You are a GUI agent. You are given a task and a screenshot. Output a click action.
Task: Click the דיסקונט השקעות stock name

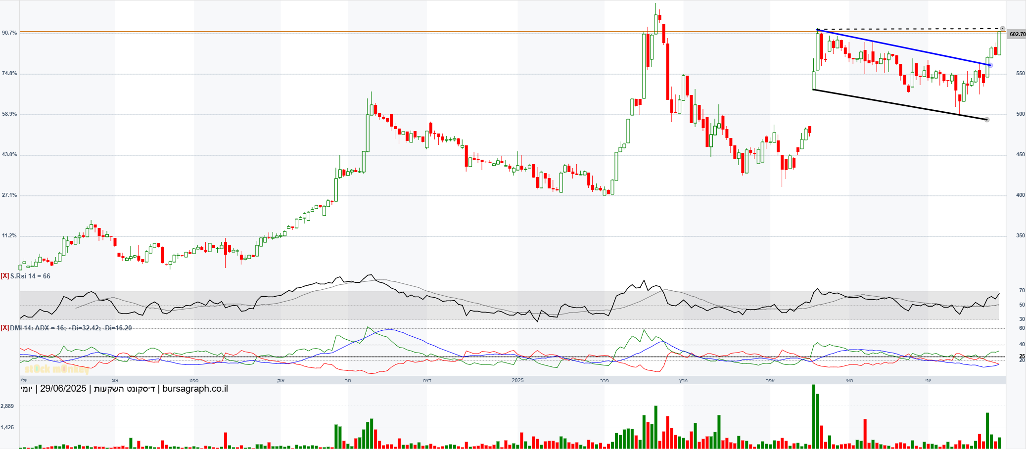(125, 389)
